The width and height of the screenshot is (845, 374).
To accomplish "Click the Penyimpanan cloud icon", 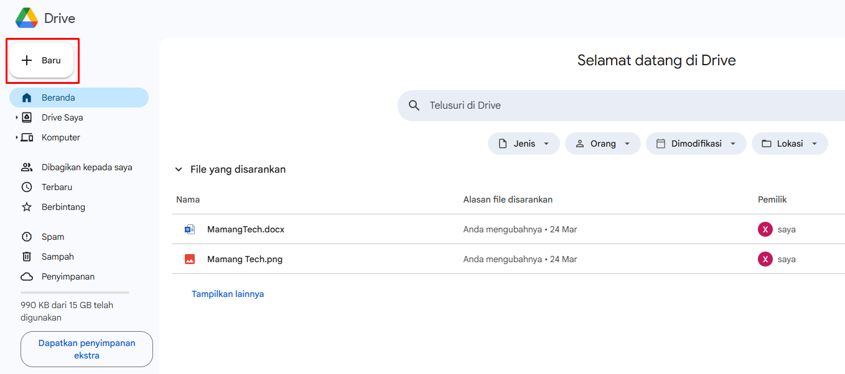I will click(27, 276).
